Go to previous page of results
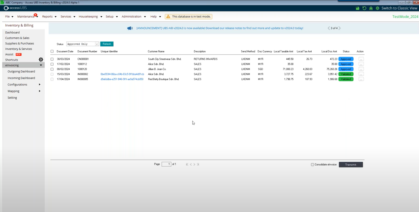 coord(191,164)
